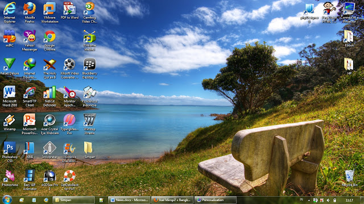Launch the Winamp desktop shortcut
Image resolution: width=364 pixels, height=204 pixels.
coord(10,122)
